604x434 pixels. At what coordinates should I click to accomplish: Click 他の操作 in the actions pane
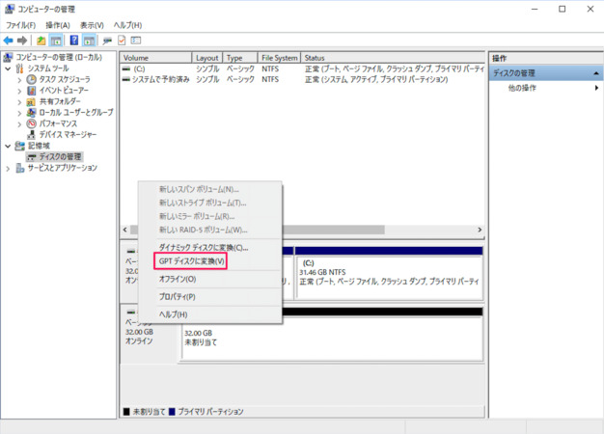tap(522, 88)
